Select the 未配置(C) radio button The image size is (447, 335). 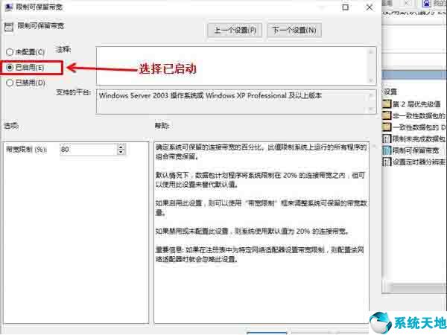(x=10, y=52)
